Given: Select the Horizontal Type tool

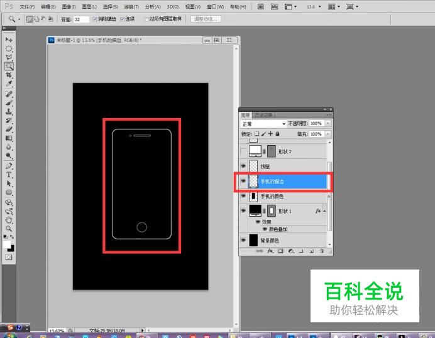Looking at the screenshot, I should coord(9,175).
